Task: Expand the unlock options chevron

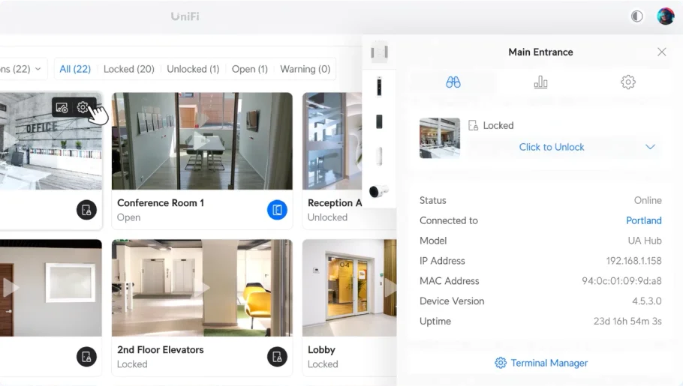Action: [650, 147]
